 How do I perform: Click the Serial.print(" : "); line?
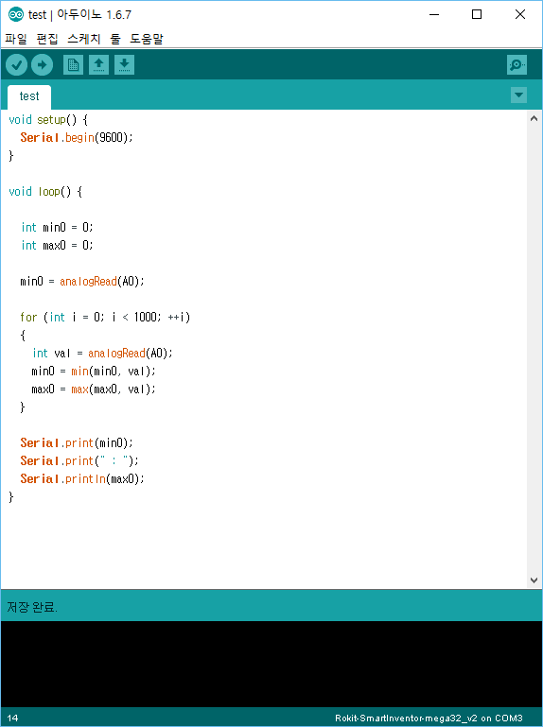[79, 460]
